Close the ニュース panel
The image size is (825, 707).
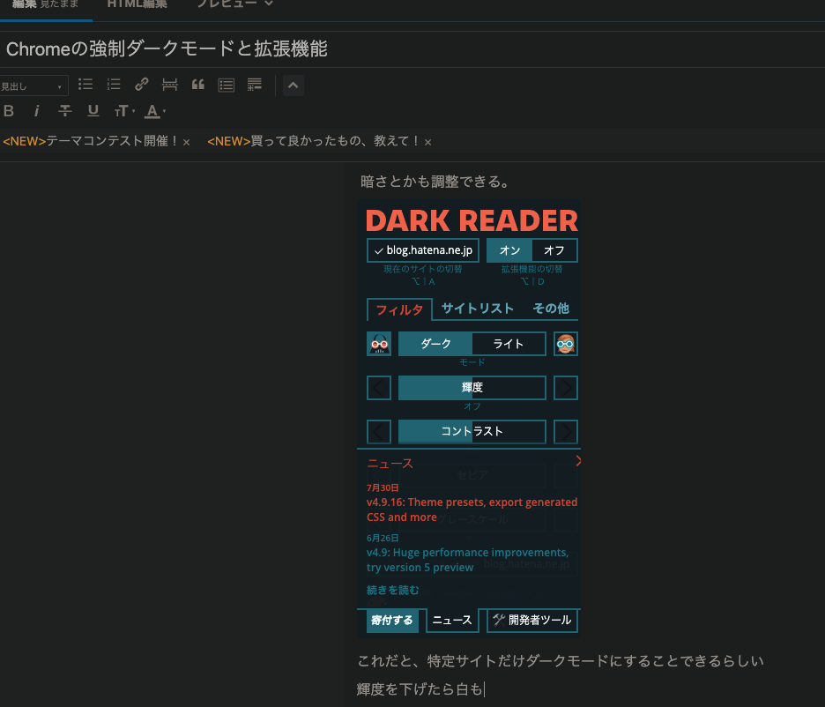[577, 461]
